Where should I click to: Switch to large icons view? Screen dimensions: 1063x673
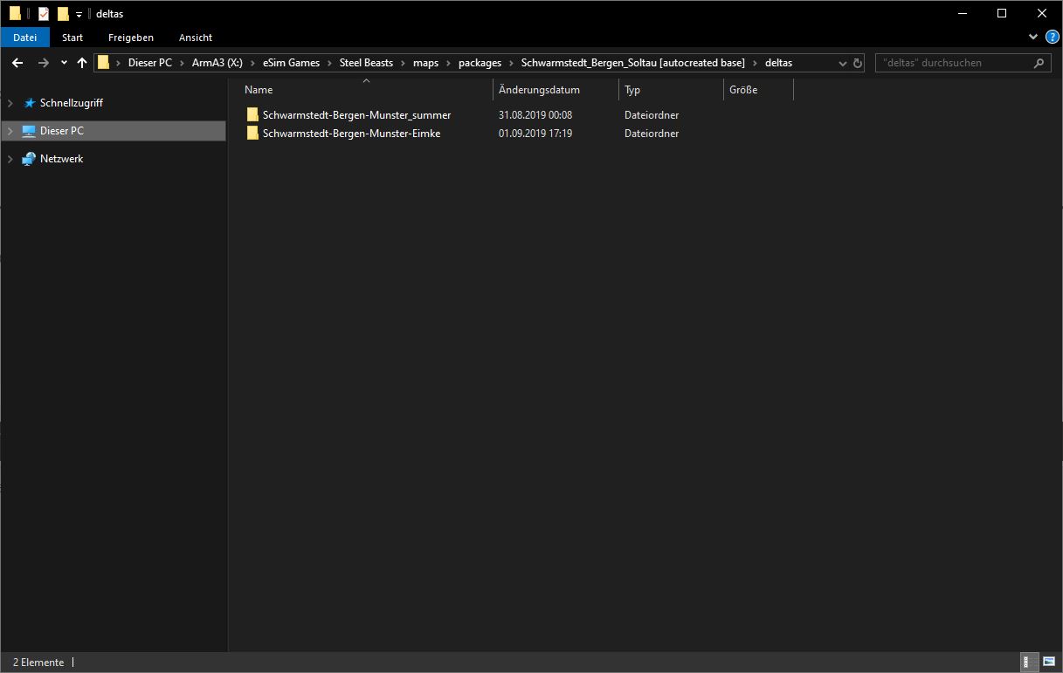[1047, 663]
